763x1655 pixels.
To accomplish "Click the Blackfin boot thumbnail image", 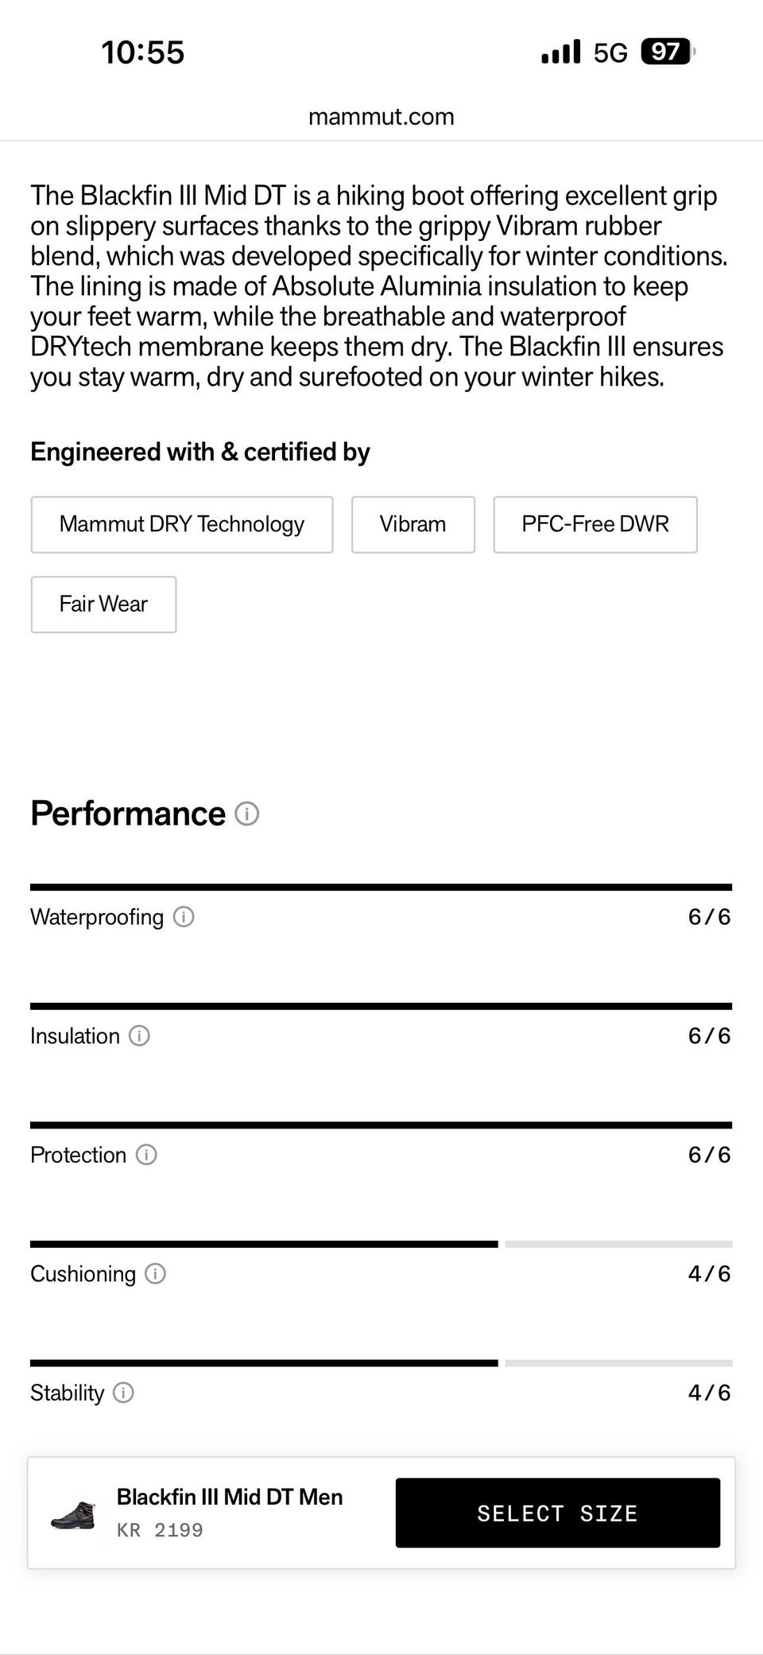I will click(x=73, y=1513).
